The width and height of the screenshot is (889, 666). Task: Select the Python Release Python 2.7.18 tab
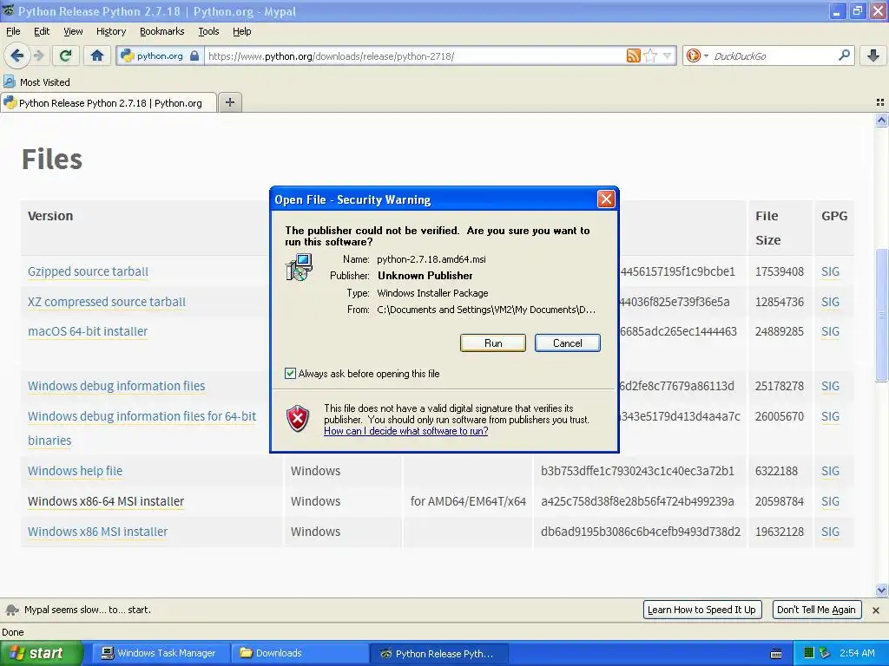pos(109,102)
